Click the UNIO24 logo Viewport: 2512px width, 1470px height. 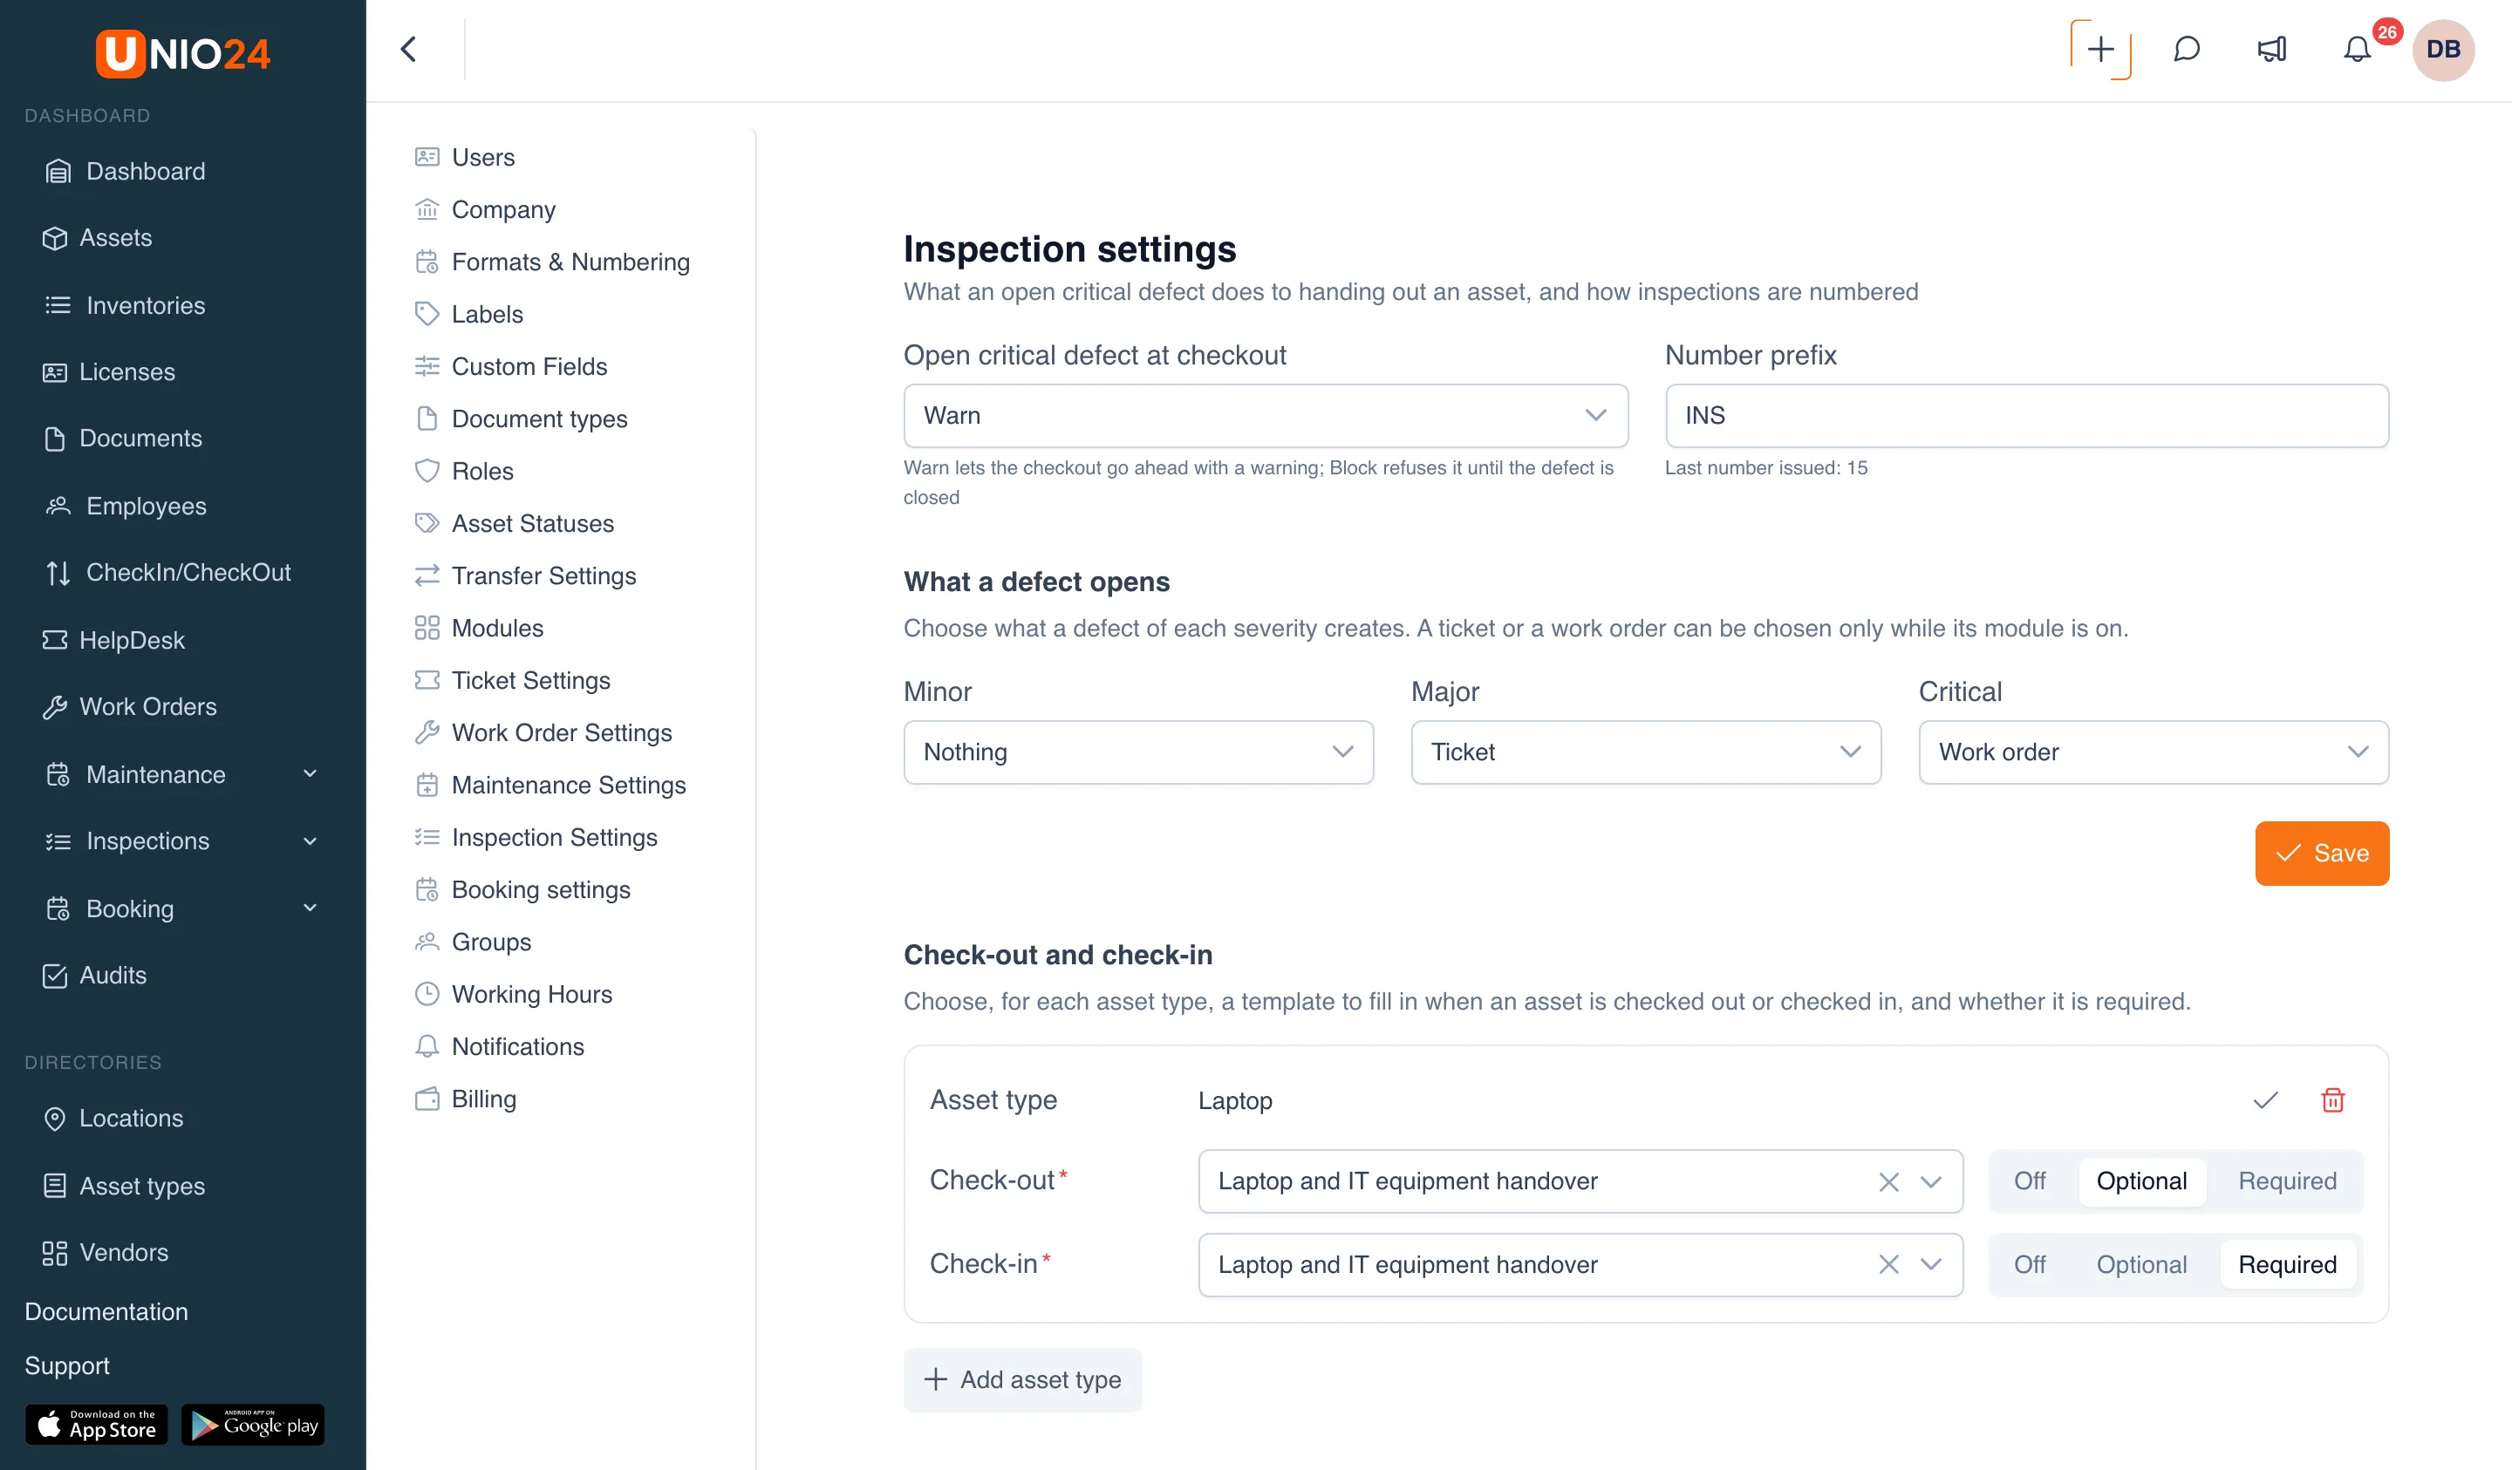tap(182, 53)
